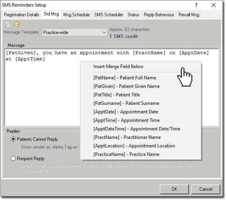Click the message preview magnifier icon
This screenshot has height=200, width=226.
pos(8,24)
